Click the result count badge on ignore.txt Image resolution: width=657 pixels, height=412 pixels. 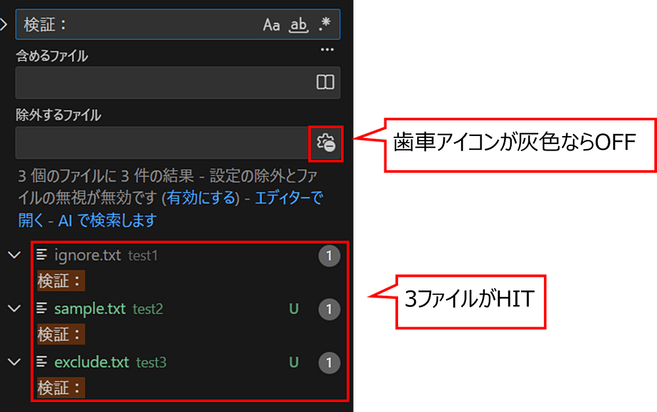pos(329,256)
